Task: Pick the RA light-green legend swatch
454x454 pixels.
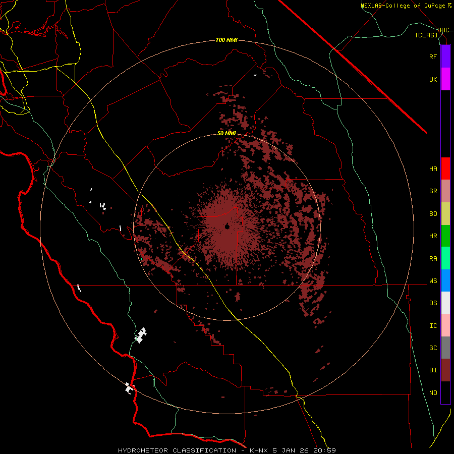Action: tap(445, 258)
